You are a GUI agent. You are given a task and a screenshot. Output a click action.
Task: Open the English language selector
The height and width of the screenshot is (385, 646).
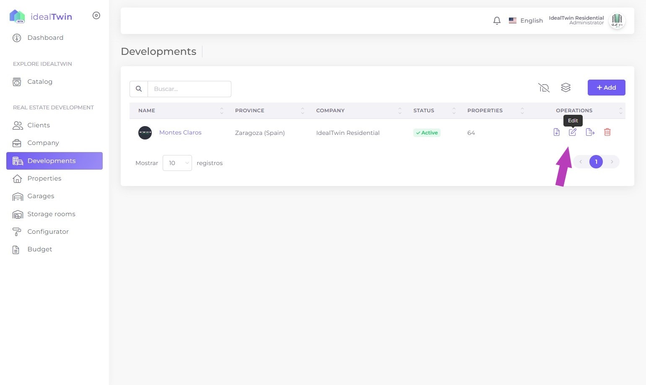point(526,21)
